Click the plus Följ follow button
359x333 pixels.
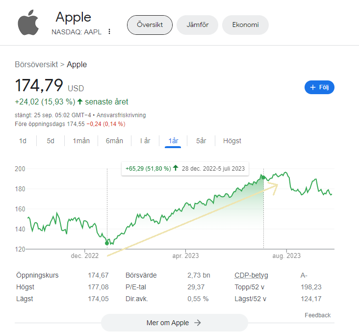tap(319, 88)
